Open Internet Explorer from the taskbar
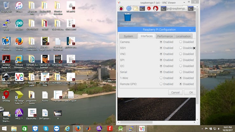This screenshot has width=235, height=132. tap(67, 129)
